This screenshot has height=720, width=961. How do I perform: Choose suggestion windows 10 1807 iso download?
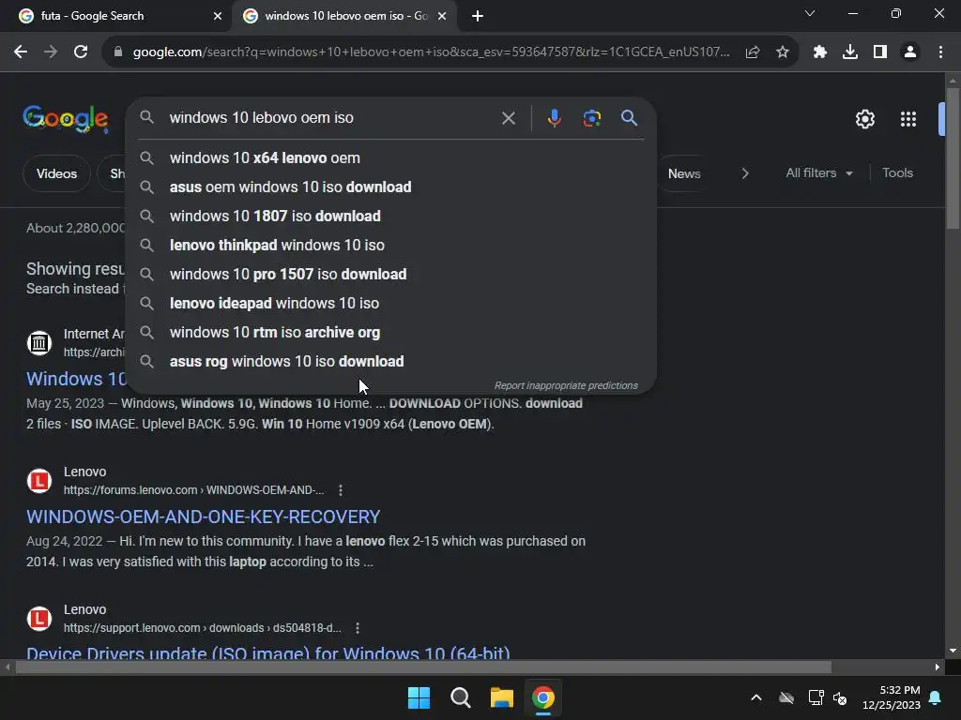point(391,217)
